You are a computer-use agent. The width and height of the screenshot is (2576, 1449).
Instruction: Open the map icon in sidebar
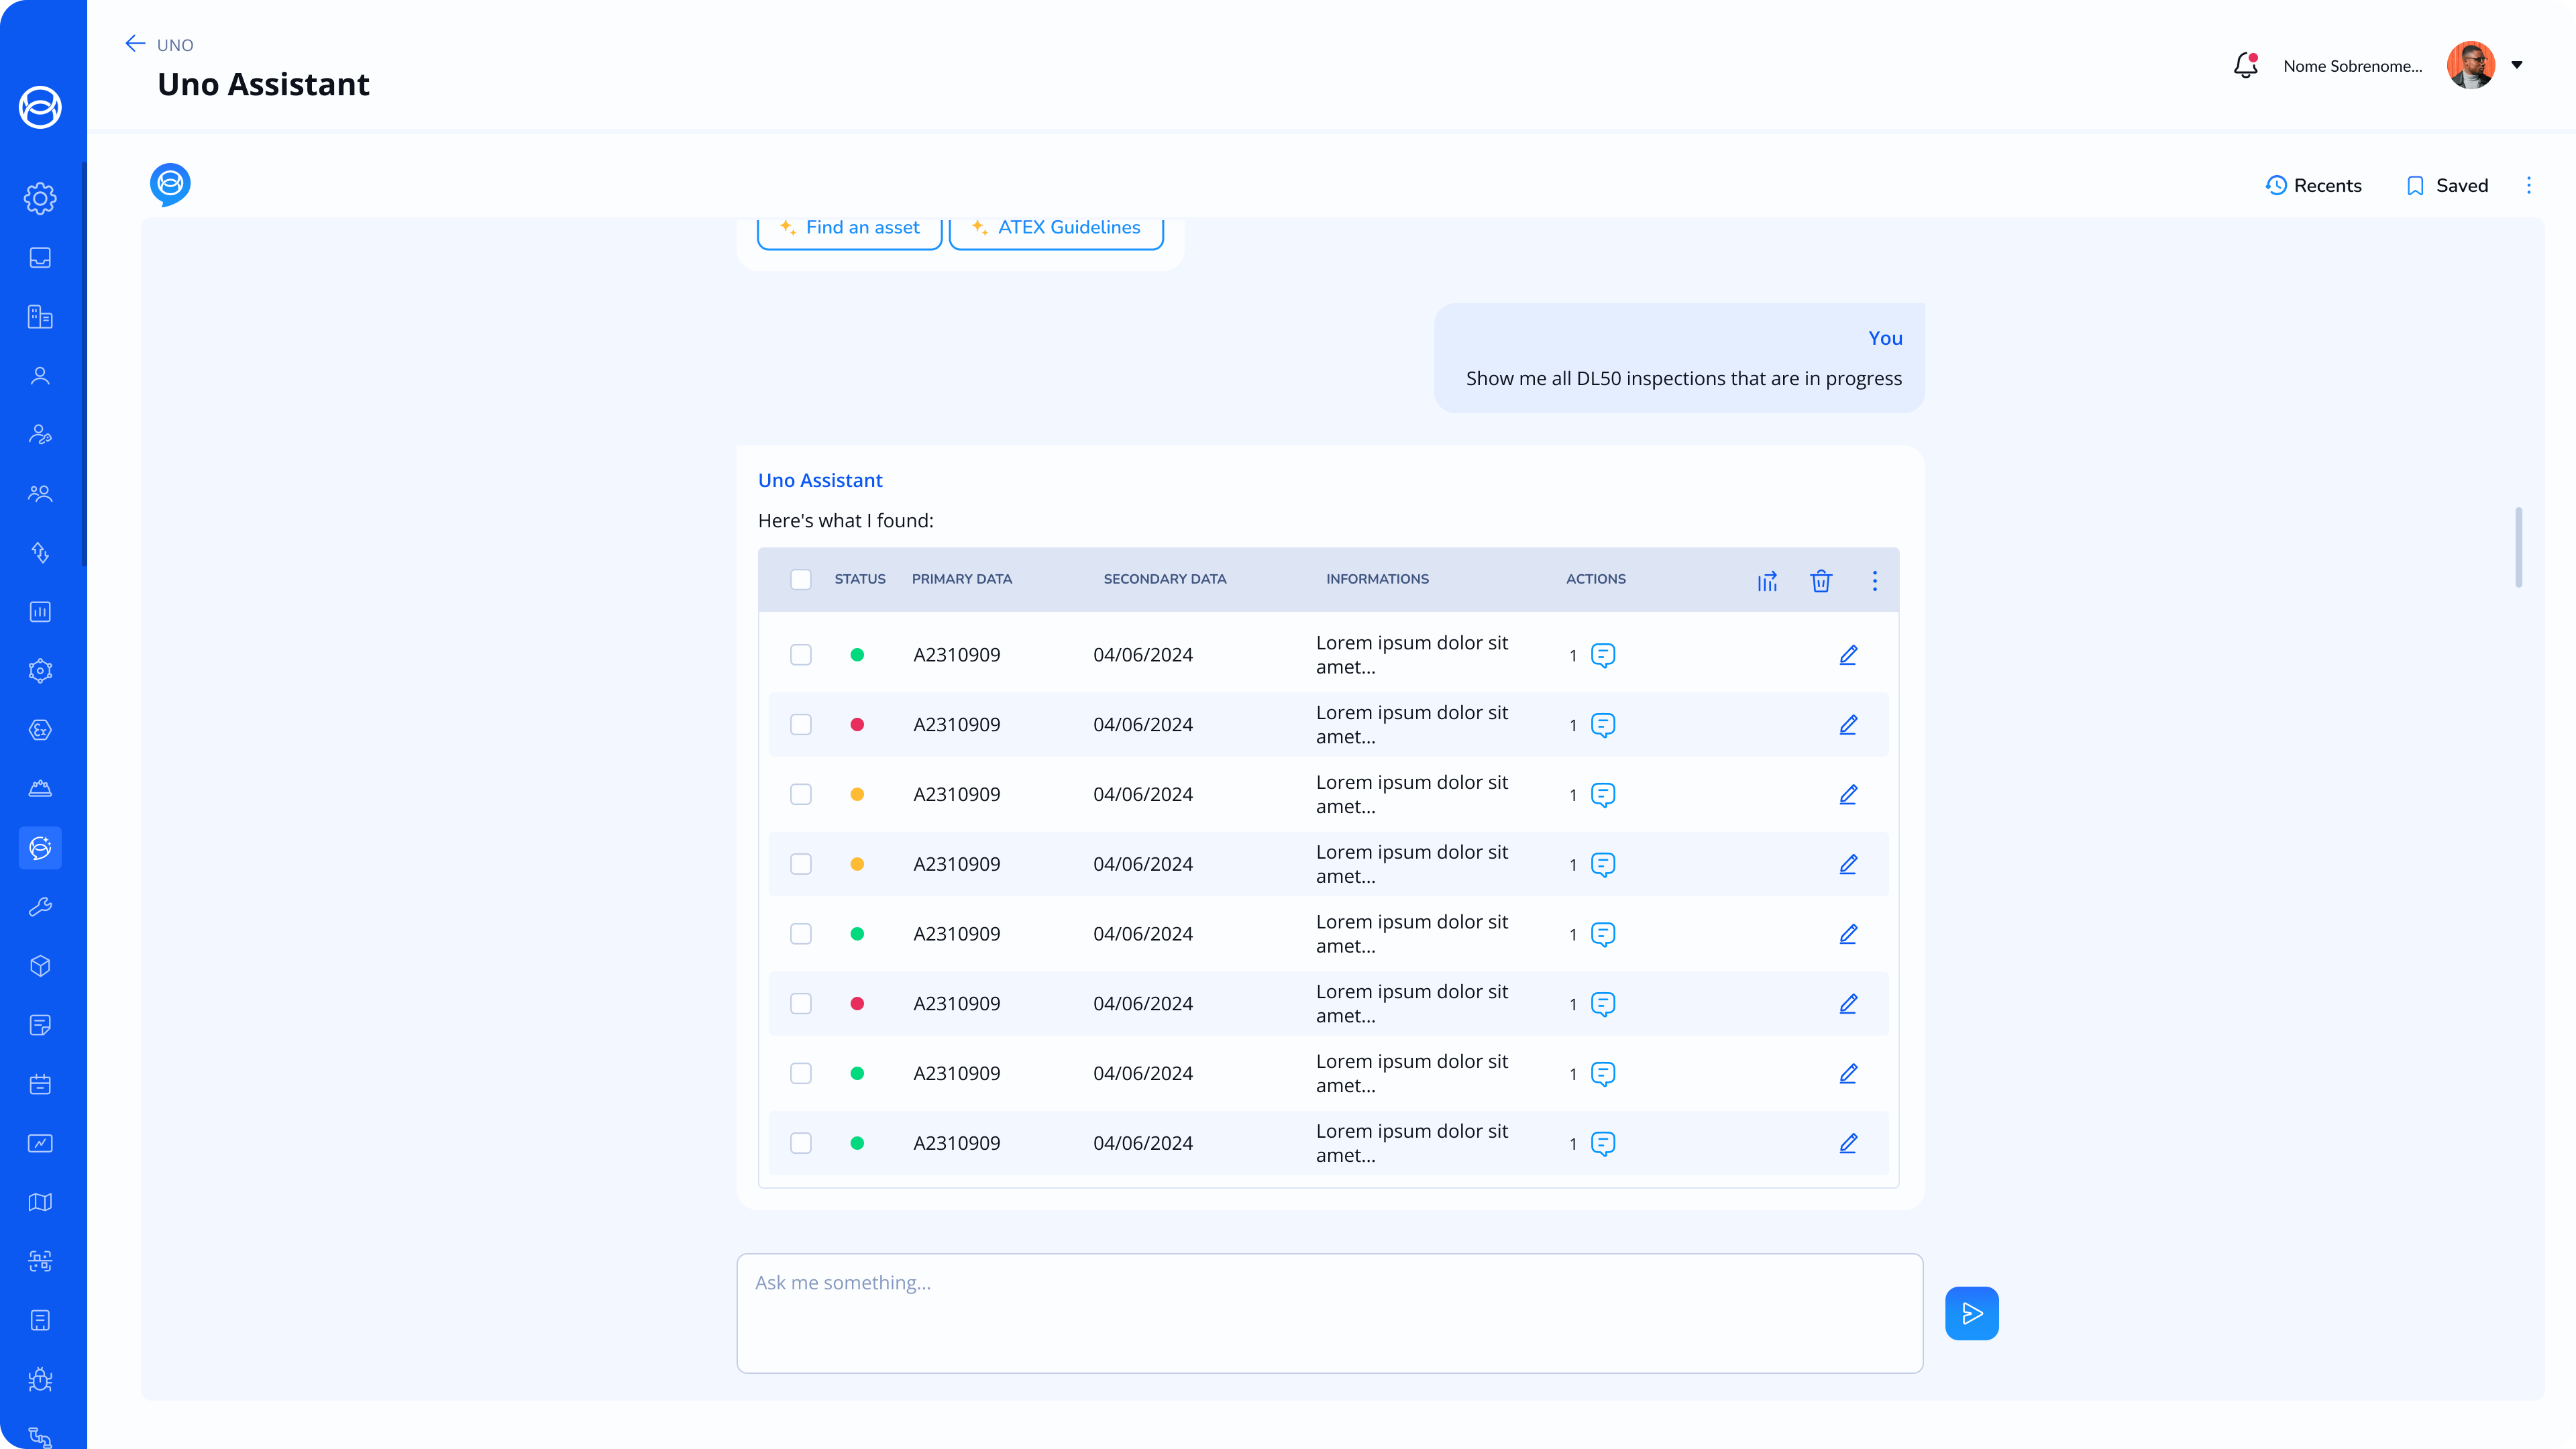[x=40, y=1202]
